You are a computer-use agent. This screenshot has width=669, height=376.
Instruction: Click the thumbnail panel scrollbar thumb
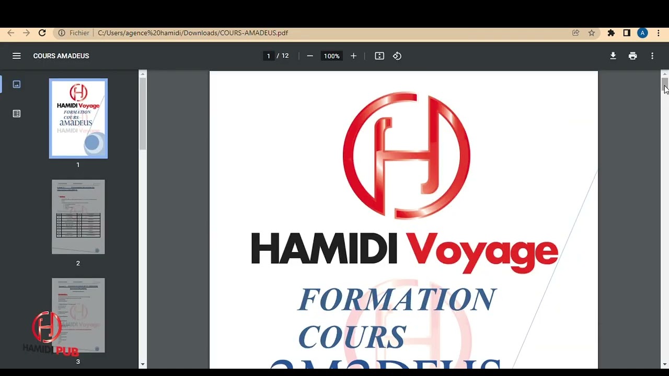pyautogui.click(x=143, y=114)
